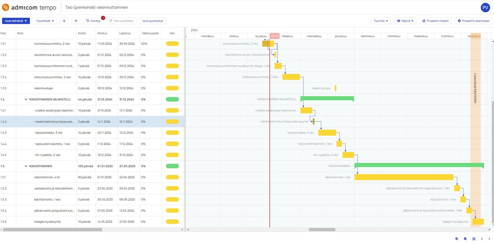The width and height of the screenshot is (494, 244).
Task: Open the Tuo/Vie import-export dropdown
Action: click(x=381, y=21)
